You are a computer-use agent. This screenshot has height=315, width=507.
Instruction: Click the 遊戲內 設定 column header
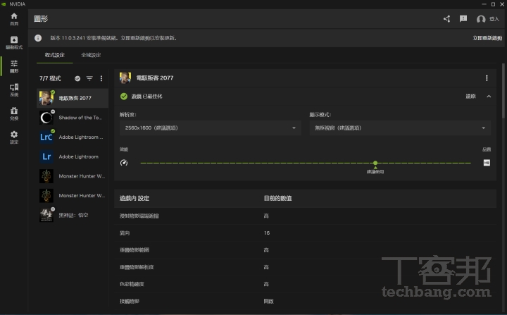[x=134, y=199]
